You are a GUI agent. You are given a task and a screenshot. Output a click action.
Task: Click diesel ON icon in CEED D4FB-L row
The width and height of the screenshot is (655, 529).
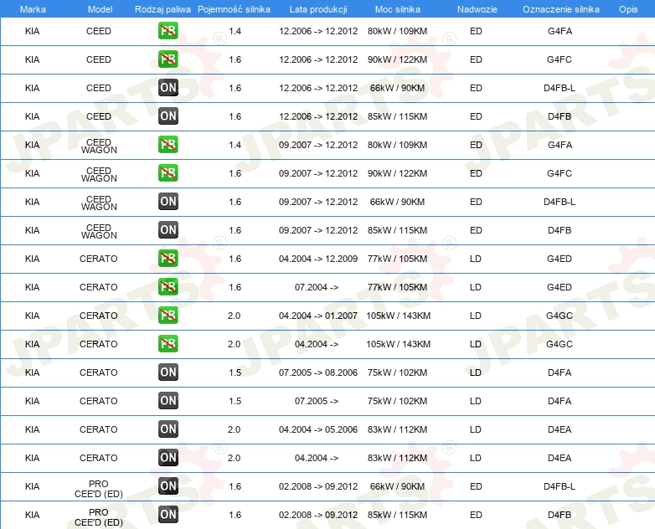tap(168, 87)
